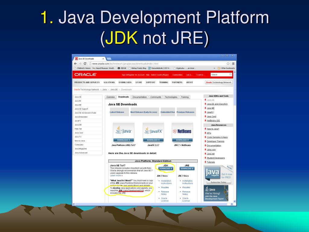Open the JRE ReadMe link
This screenshot has width=309, height=232.
186,187
